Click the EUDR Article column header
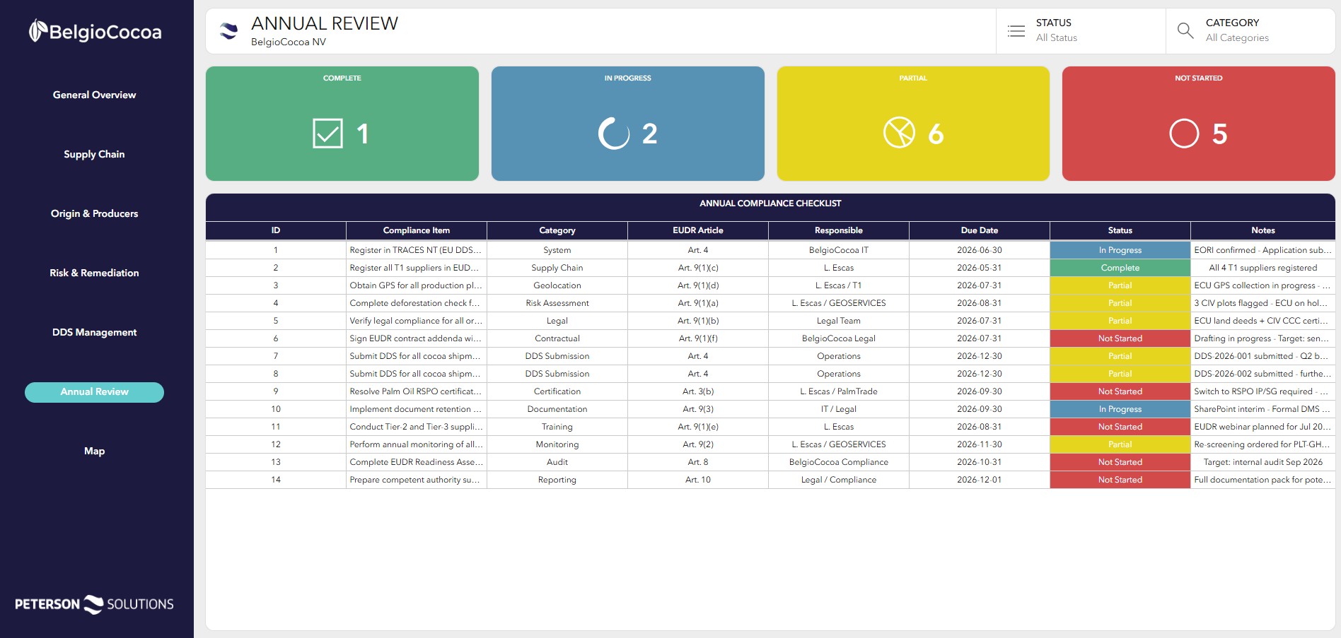The height and width of the screenshot is (638, 1341). coord(698,230)
